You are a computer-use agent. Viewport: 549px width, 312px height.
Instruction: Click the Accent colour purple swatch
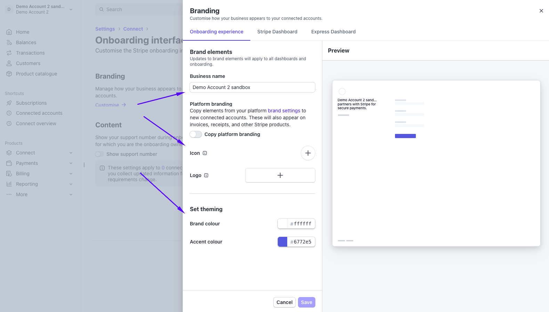tap(283, 242)
